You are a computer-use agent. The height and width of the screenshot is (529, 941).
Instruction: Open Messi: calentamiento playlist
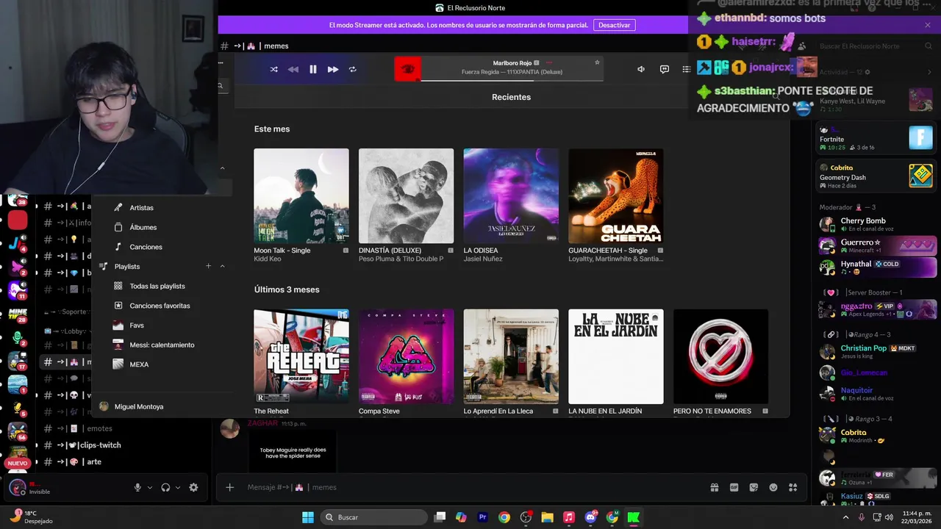pyautogui.click(x=162, y=345)
